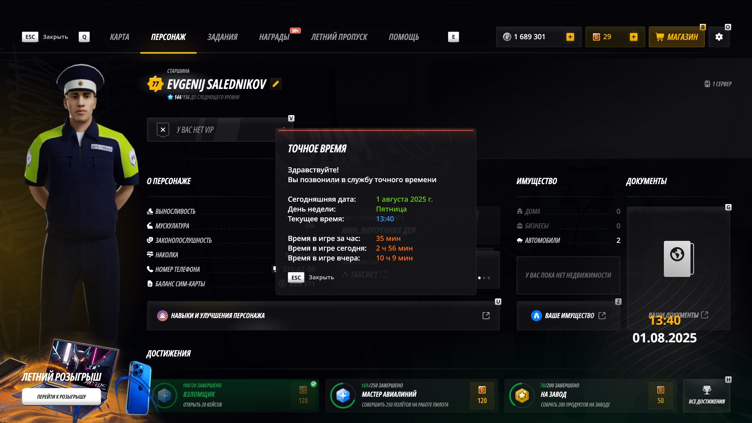
Task: Close the exact time dialog via ESC
Action: click(x=296, y=277)
